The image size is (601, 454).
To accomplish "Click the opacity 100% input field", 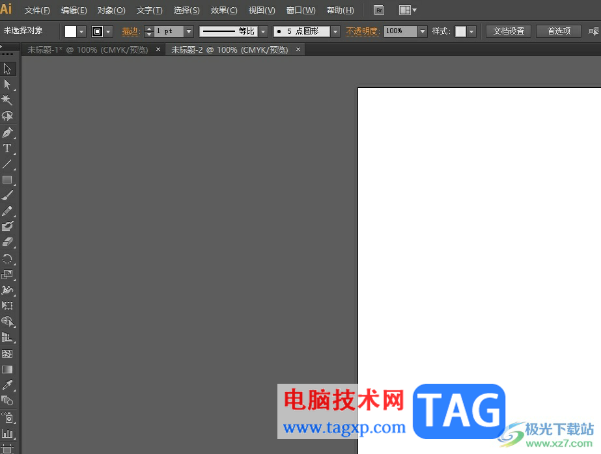I will coord(400,31).
